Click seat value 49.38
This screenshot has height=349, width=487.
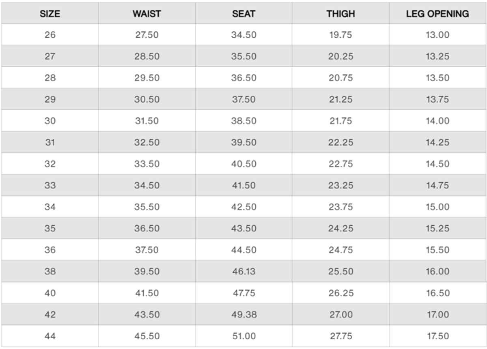(243, 315)
